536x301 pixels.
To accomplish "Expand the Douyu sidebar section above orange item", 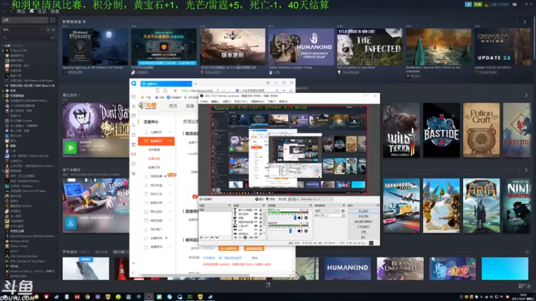I will tap(170, 132).
